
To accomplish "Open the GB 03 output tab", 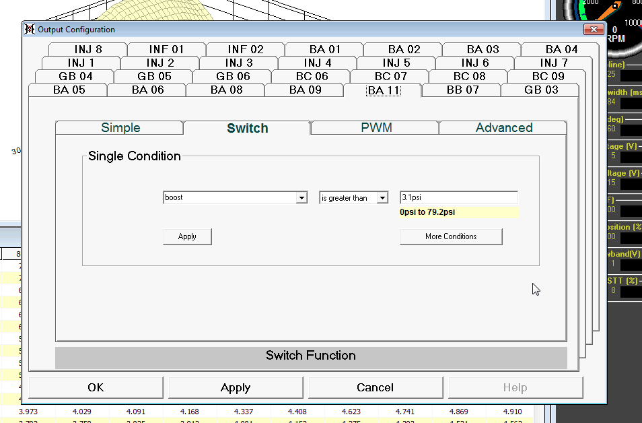I will pyautogui.click(x=541, y=90).
